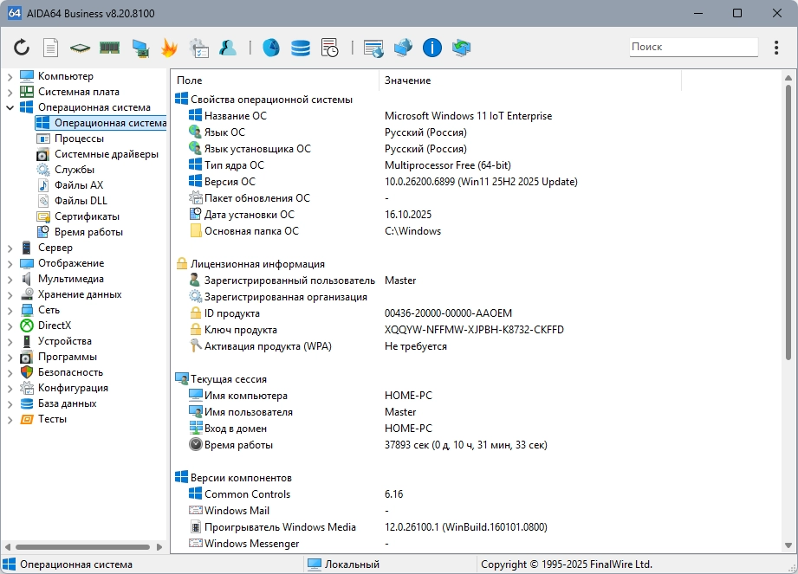The width and height of the screenshot is (798, 574).
Task: Open the Report document icon
Action: [x=51, y=48]
